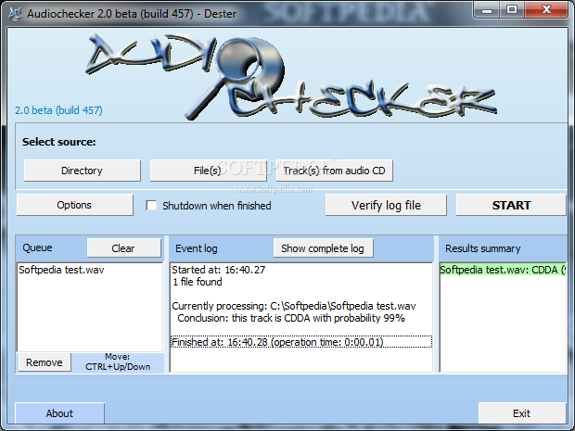Remove selected queue item
The width and height of the screenshot is (575, 431).
point(45,362)
